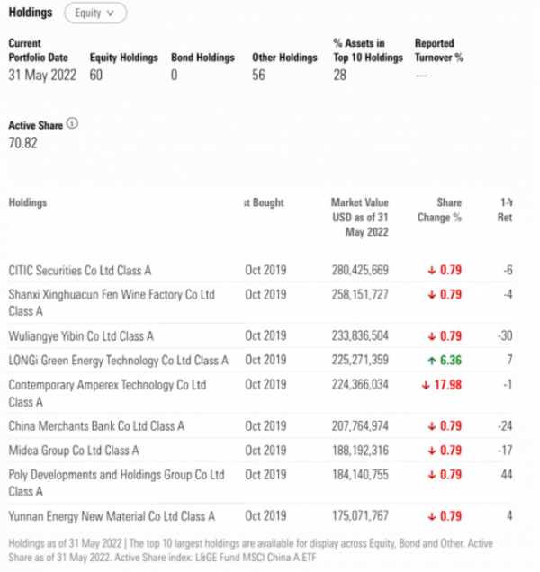Click market value 224,366,034
This screenshot has height=572, width=540.
[x=360, y=385]
